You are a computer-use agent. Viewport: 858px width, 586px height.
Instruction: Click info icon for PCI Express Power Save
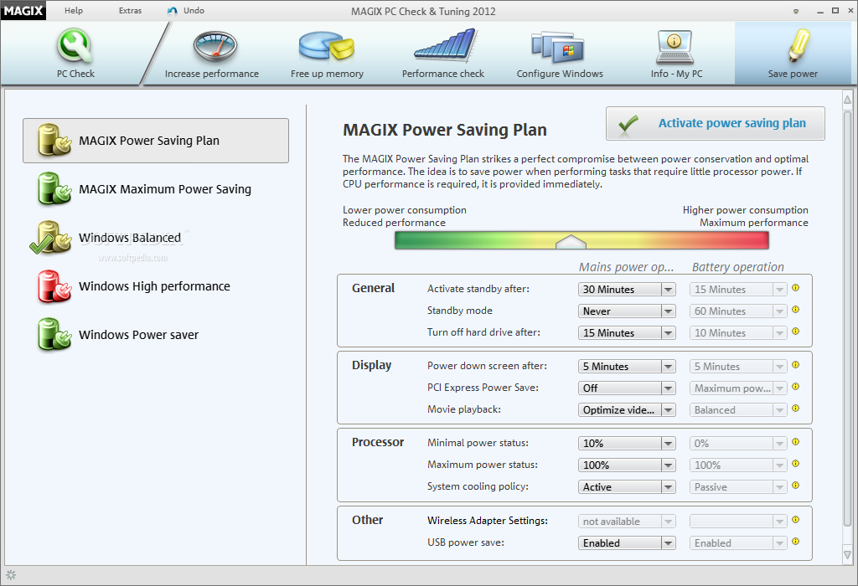796,387
